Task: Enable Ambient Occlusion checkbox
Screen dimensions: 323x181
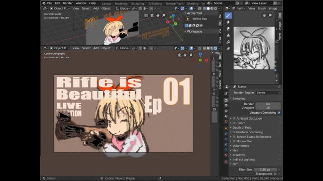Action: 234,118
